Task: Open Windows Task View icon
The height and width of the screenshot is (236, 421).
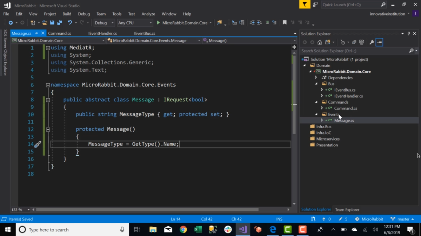Action: coord(137,229)
